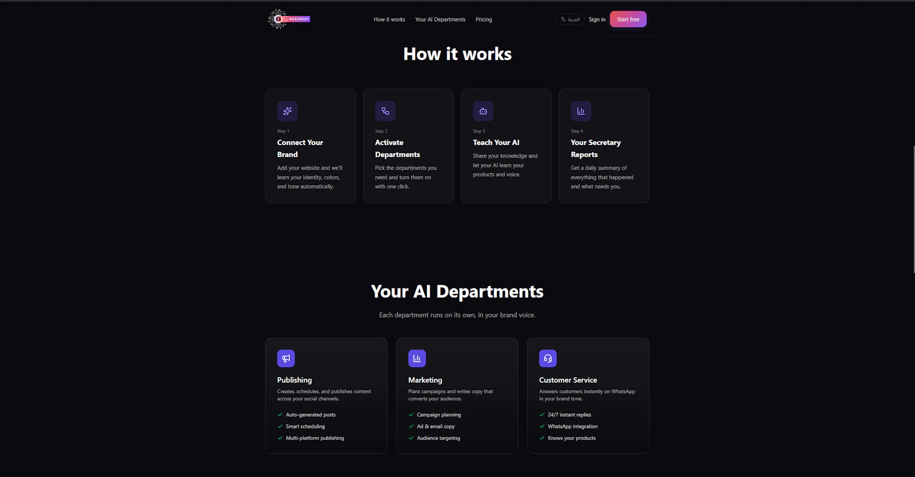Click 'Each department runs on its own' subtitle
915x477 pixels.
(x=457, y=315)
